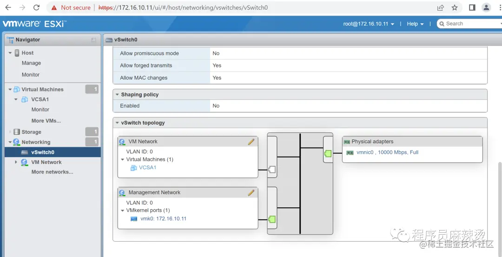Go back using browser back arrow
This screenshot has width=502, height=257.
tap(8, 7)
